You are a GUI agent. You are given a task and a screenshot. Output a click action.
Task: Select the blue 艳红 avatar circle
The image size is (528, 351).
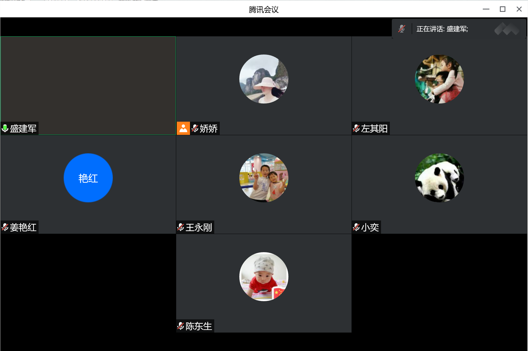point(88,178)
